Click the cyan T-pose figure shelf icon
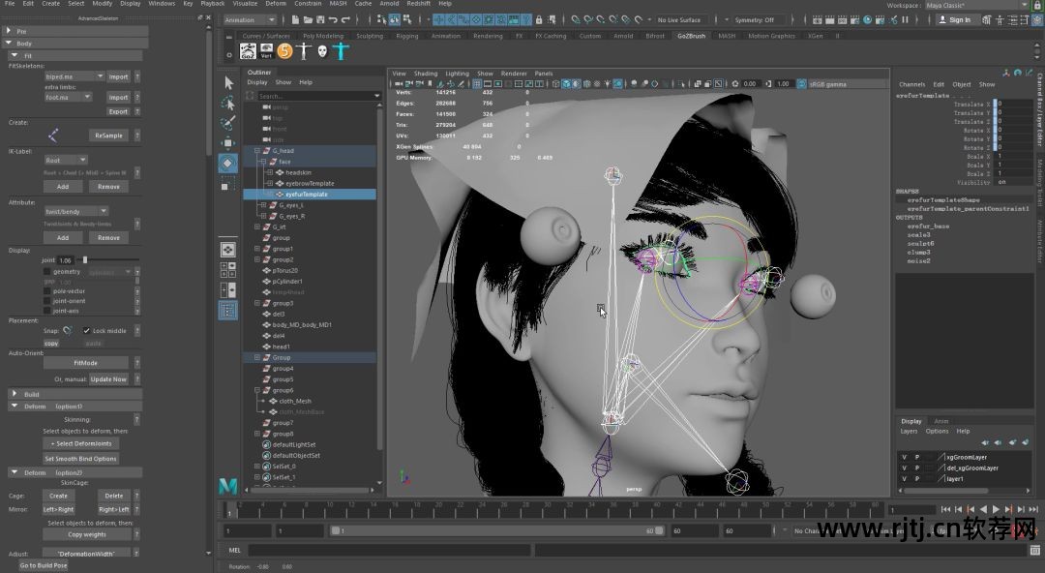 coord(339,51)
